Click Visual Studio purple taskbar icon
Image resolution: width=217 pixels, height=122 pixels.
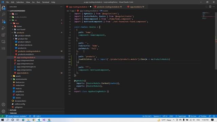tap(44, 120)
